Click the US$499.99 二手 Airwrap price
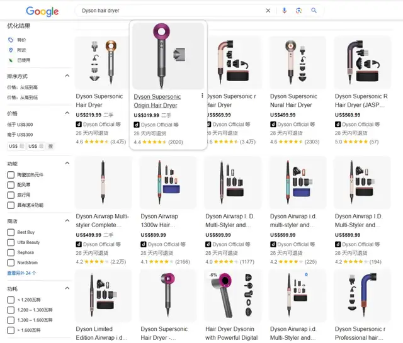 tap(94, 235)
